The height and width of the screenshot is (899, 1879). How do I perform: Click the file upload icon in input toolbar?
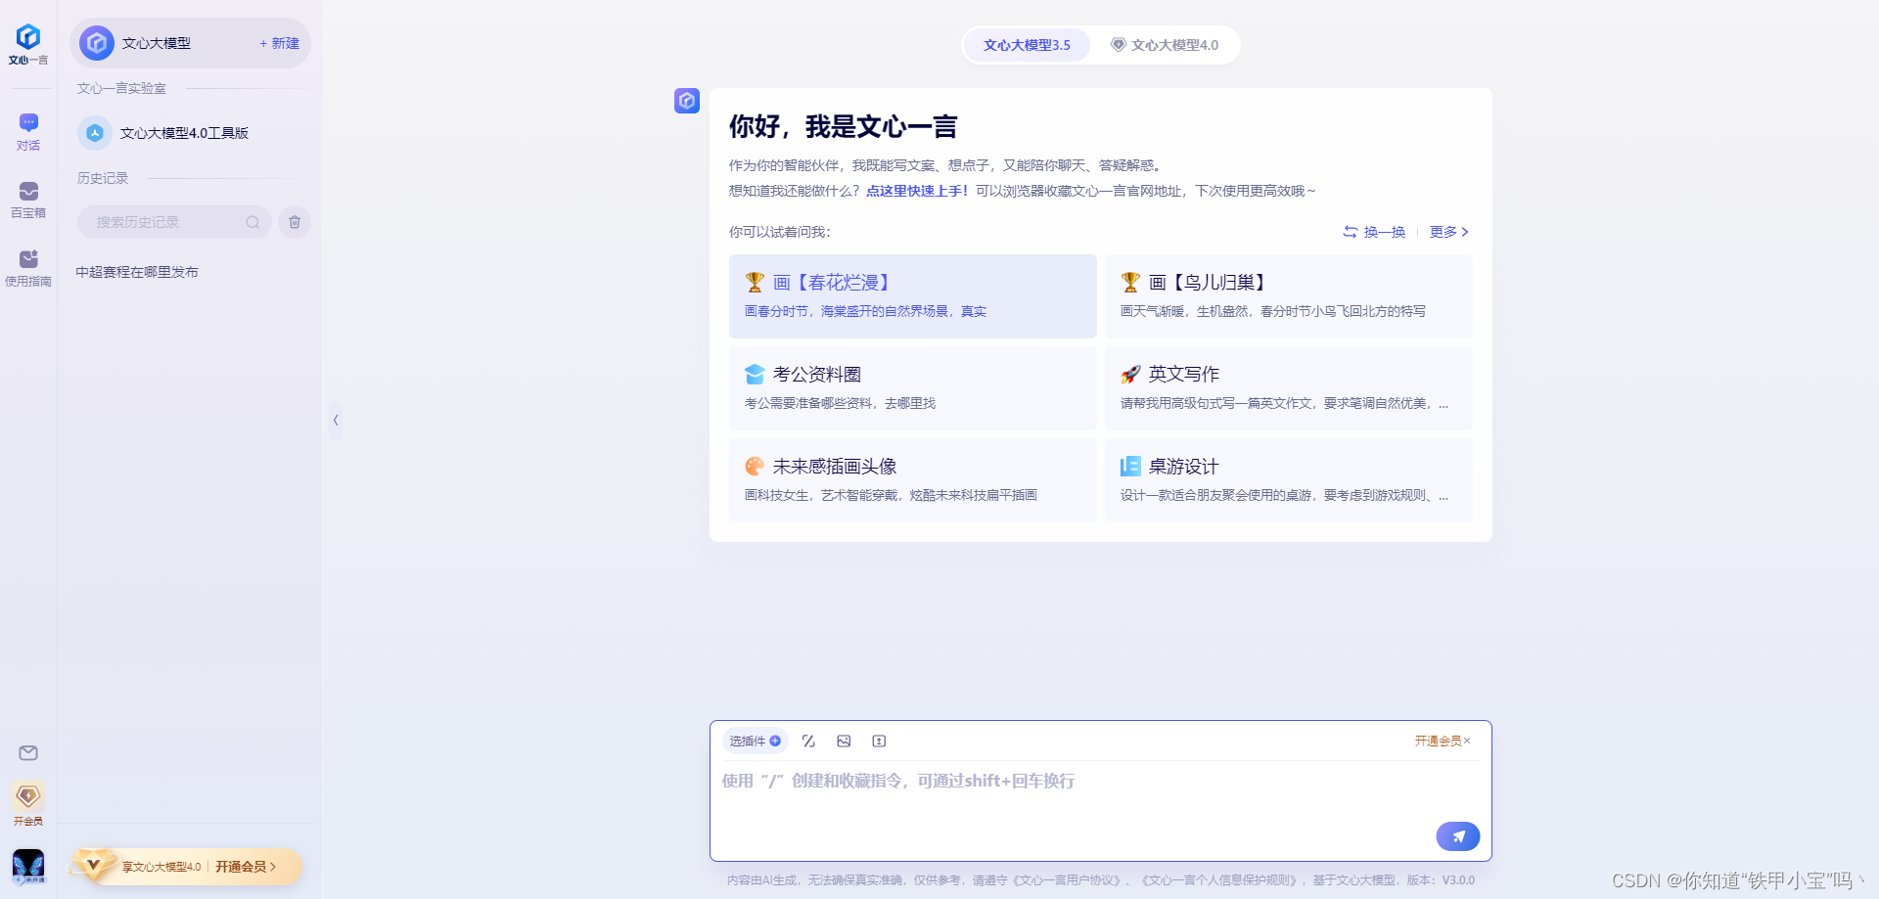tap(879, 741)
